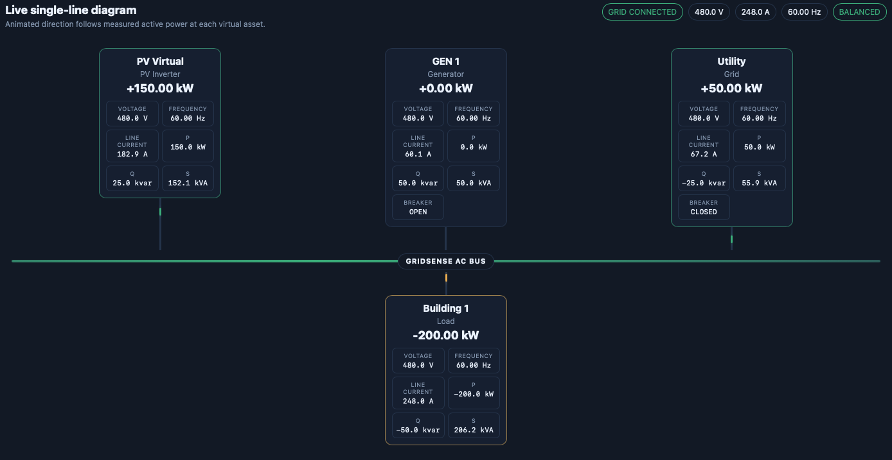Select GEN 1's P 0.0 kW tile
This screenshot has height=460, width=892.
[474, 146]
